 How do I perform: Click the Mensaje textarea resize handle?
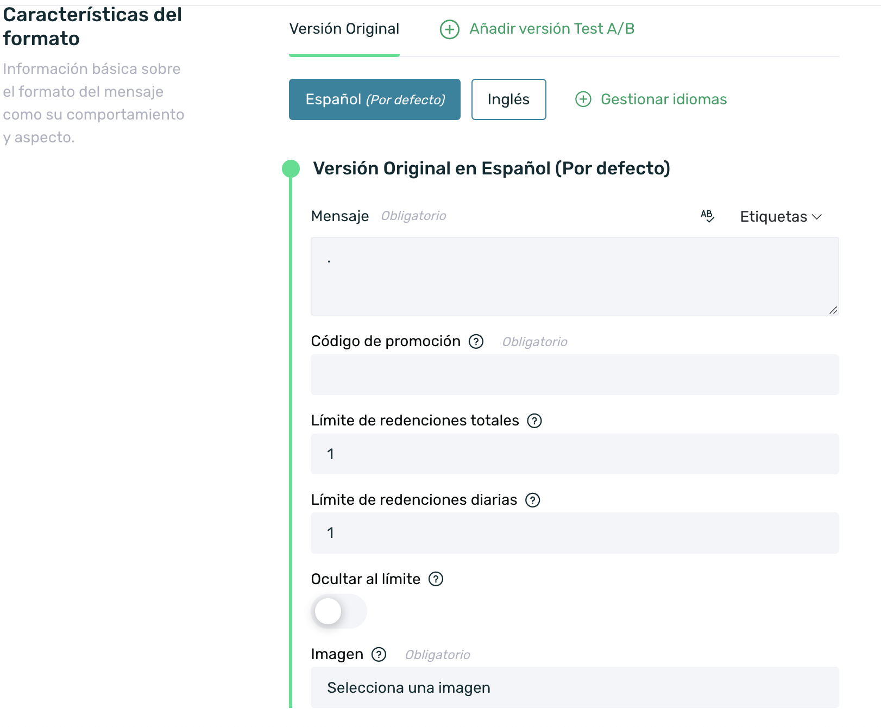tap(833, 310)
